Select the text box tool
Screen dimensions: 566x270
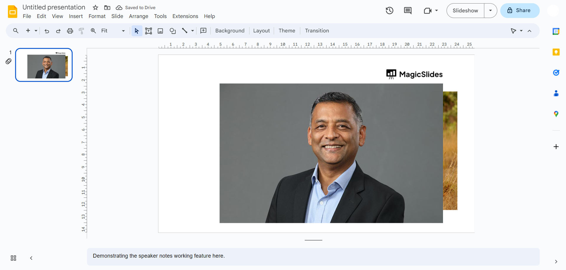point(149,31)
